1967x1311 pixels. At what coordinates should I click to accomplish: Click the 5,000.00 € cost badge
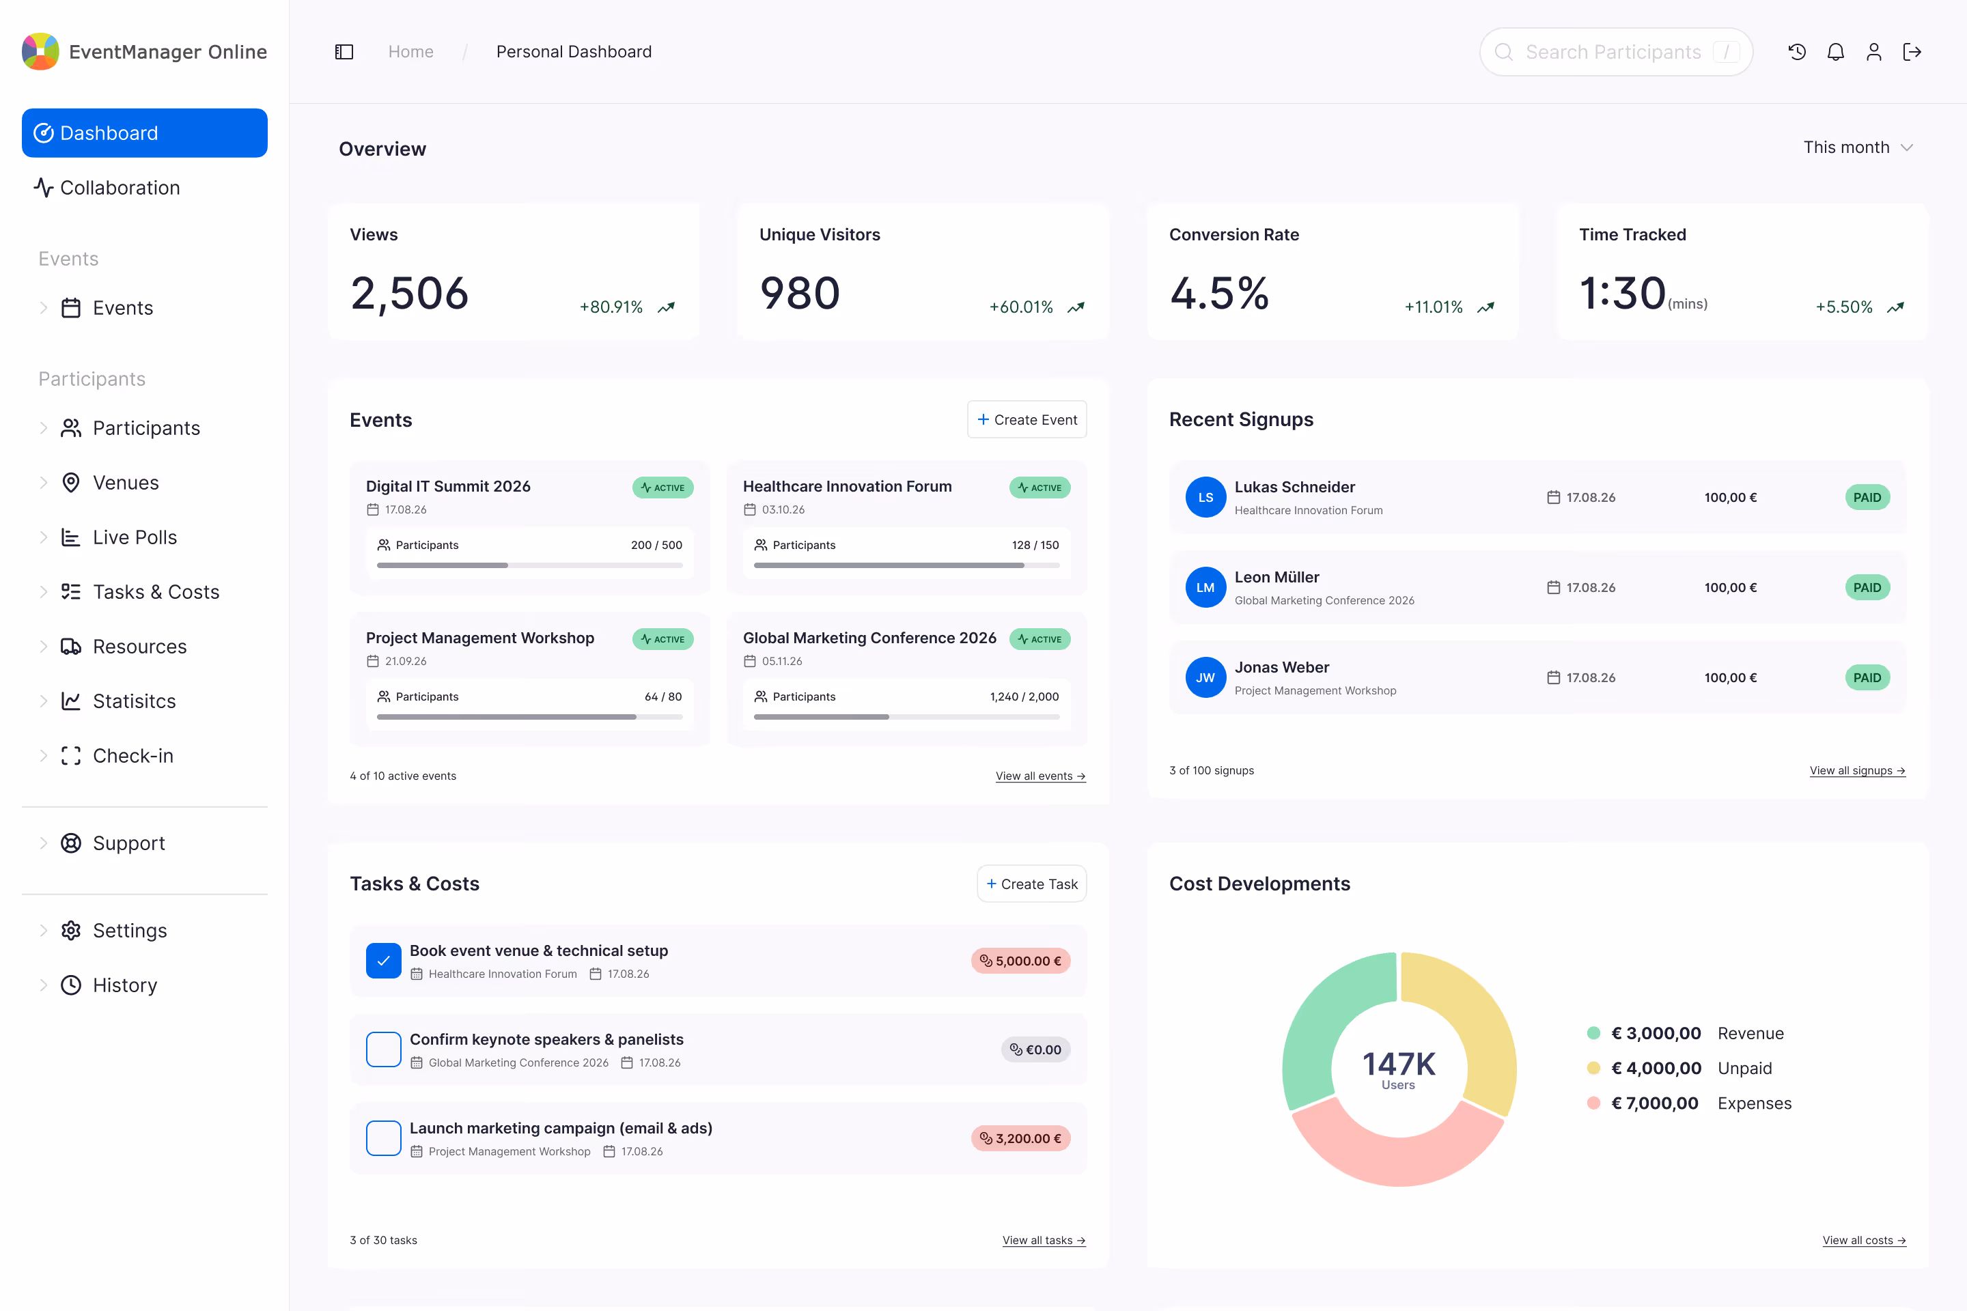[x=1020, y=961]
